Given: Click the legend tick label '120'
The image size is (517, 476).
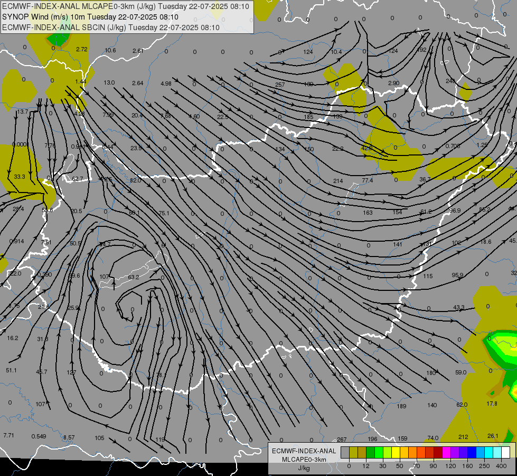Looking at the screenshot, I should (x=450, y=466).
